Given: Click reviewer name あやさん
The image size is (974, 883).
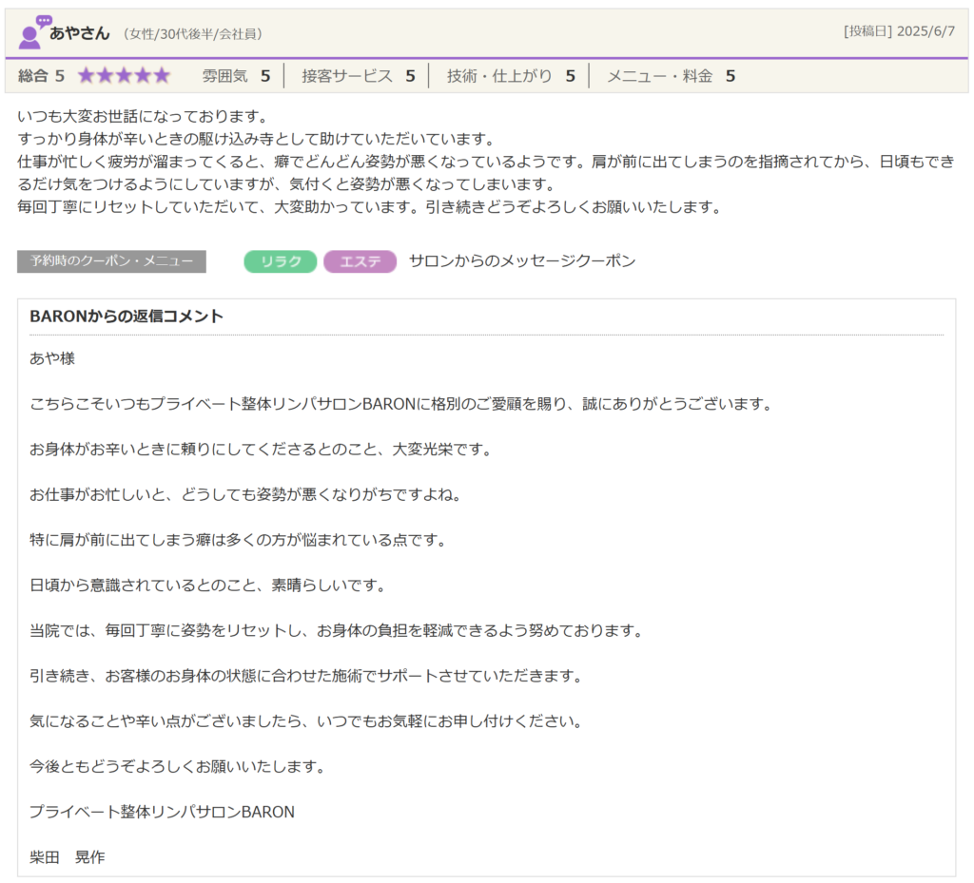Looking at the screenshot, I should [80, 33].
